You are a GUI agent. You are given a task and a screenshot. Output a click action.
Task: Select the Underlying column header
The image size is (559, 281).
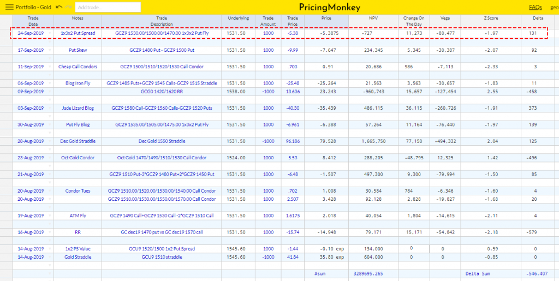(238, 21)
